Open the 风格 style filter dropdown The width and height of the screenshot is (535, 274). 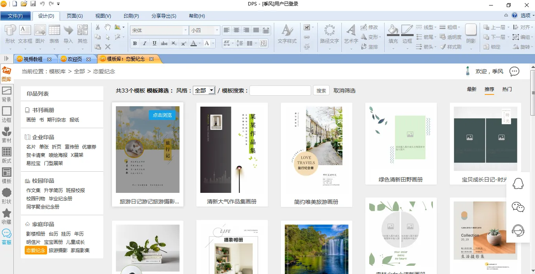point(204,91)
